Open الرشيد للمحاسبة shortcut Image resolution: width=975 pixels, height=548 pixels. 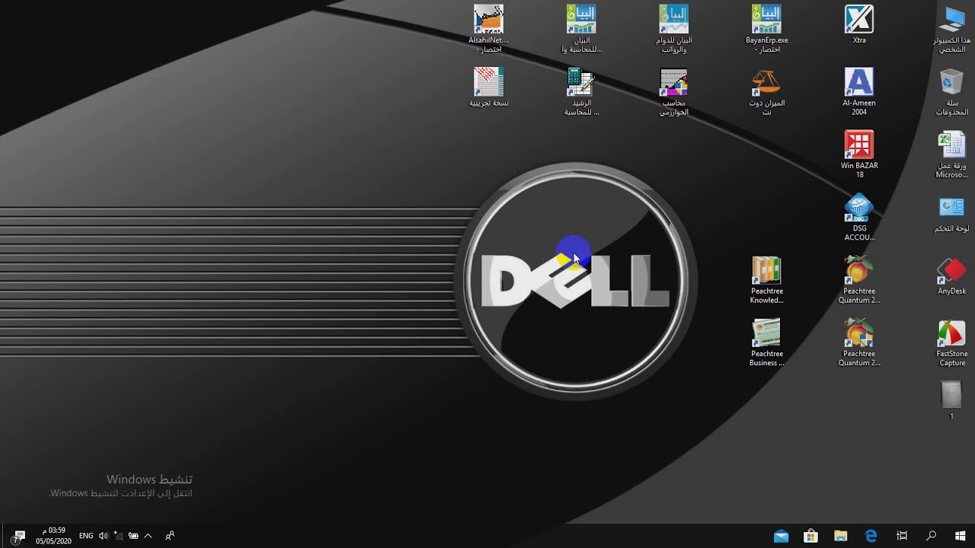(x=581, y=92)
